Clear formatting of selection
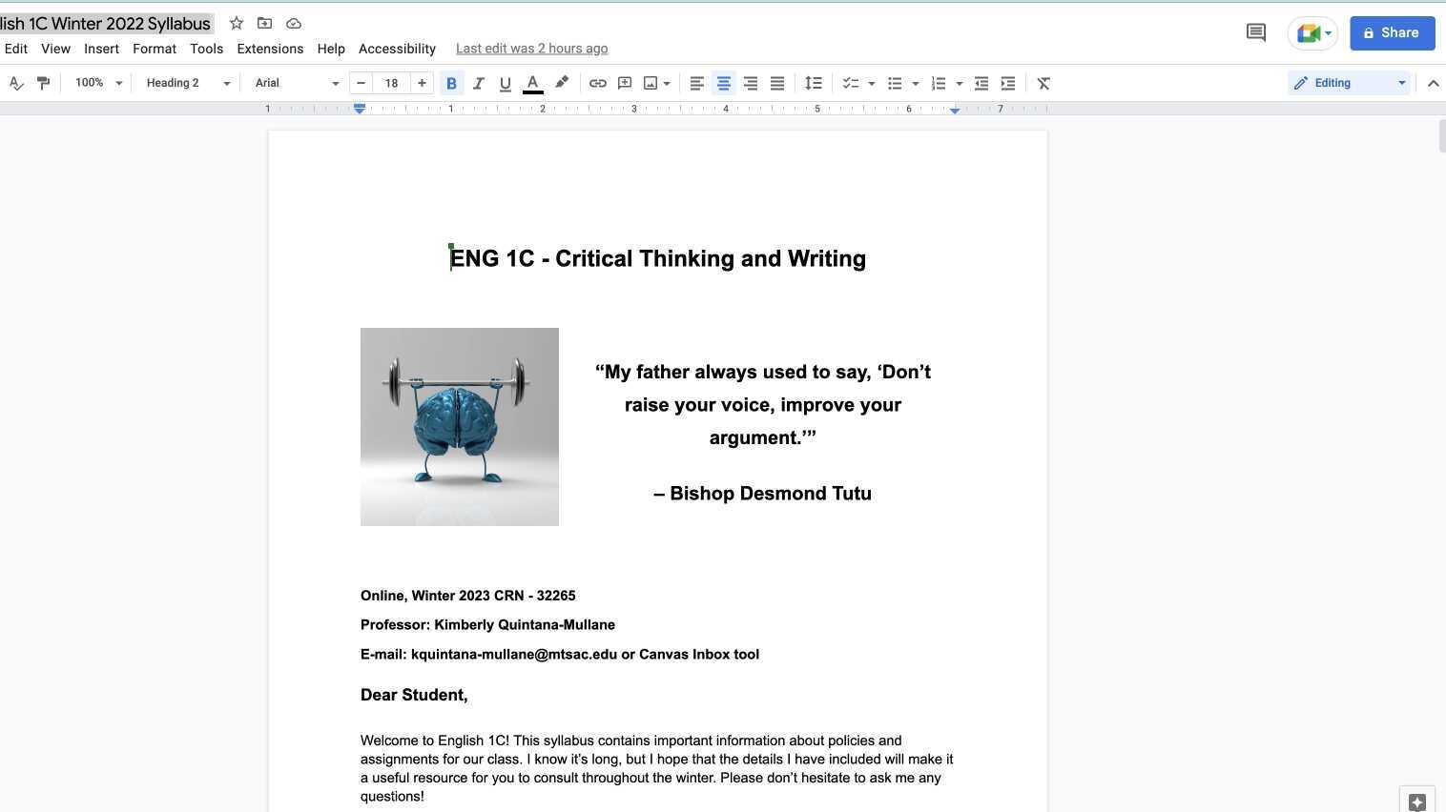This screenshot has height=812, width=1446. click(1044, 83)
